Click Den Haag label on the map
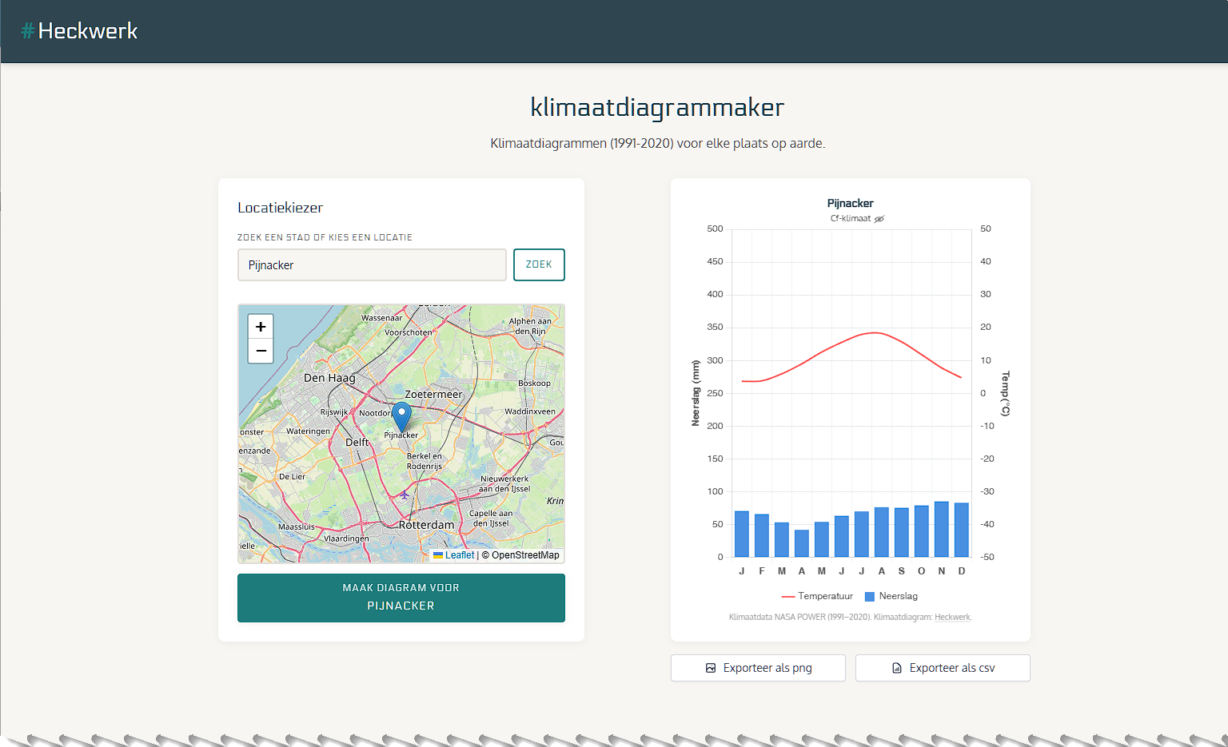Screen dimensions: 1228x747 click(329, 378)
